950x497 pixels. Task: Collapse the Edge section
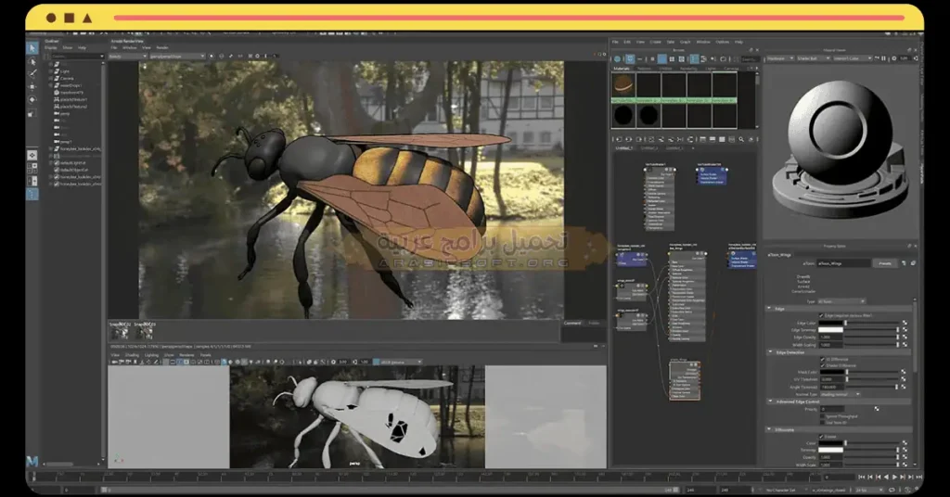770,309
